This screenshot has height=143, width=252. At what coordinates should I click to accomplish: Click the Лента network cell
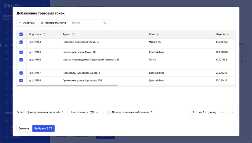[x=152, y=60]
